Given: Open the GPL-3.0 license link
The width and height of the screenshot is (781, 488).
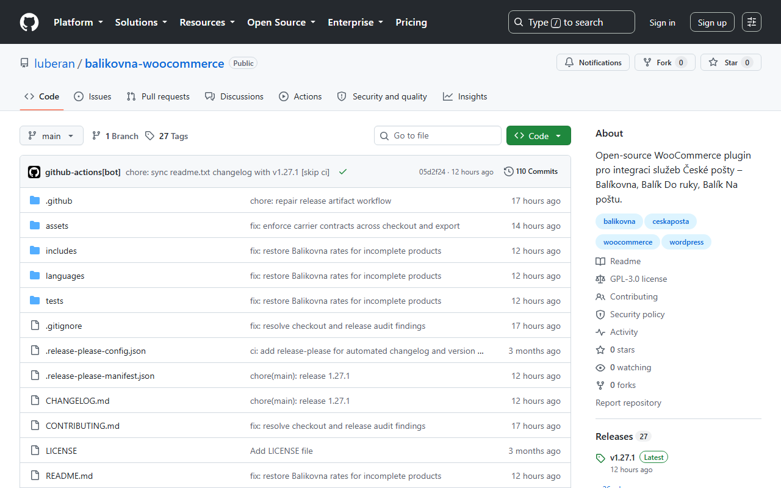Looking at the screenshot, I should 632,279.
